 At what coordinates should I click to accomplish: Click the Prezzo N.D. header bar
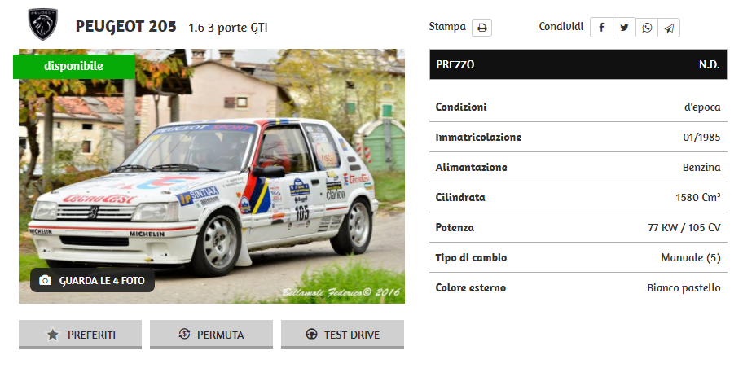point(578,64)
